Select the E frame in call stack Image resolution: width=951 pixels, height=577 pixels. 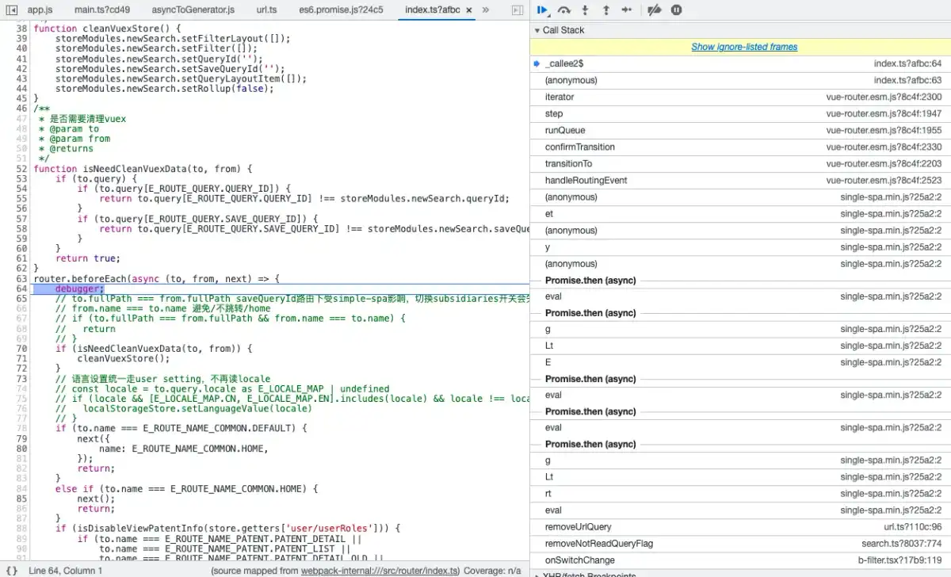[740, 362]
